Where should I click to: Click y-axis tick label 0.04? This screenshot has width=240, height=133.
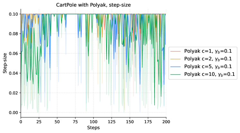pos(13,73)
